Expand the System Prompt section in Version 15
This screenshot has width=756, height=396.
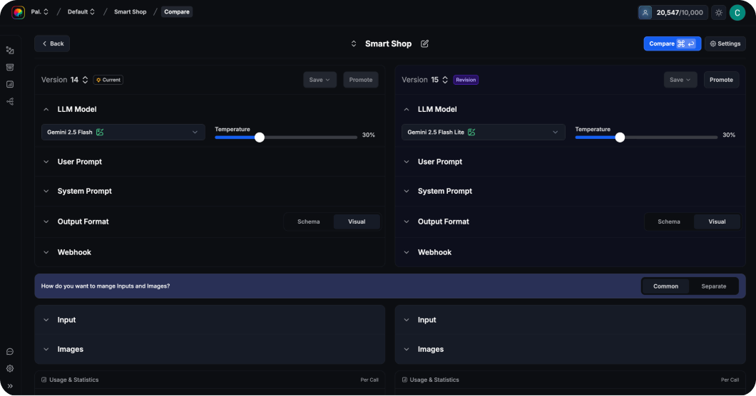pyautogui.click(x=444, y=191)
